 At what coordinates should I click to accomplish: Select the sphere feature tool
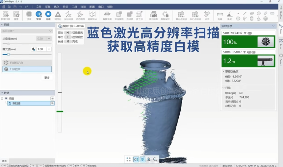[x=266, y=19]
